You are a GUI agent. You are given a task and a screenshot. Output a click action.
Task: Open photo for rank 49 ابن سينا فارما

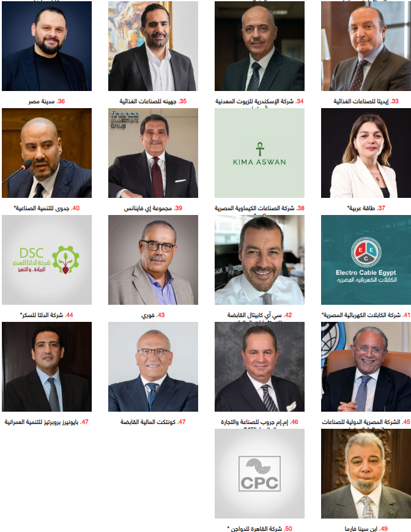coord(366,473)
